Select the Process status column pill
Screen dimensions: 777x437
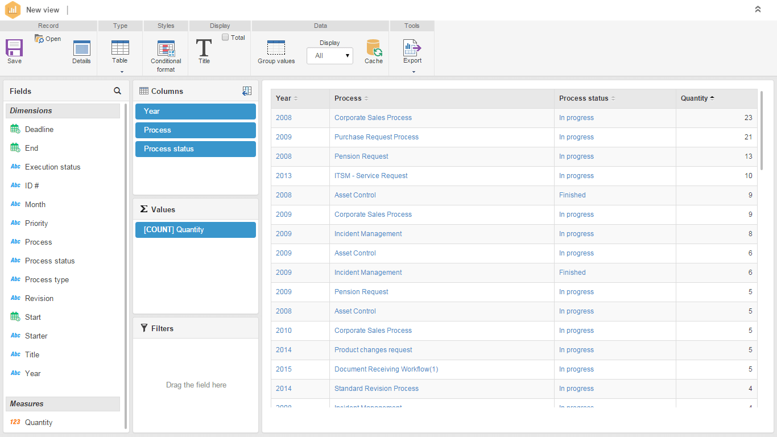pos(196,149)
